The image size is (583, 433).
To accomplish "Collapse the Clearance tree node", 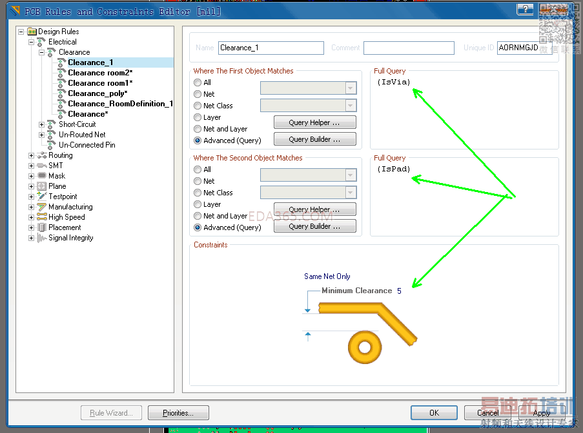I will pos(41,52).
